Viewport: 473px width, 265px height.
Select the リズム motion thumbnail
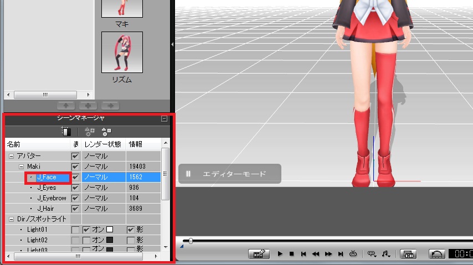pyautogui.click(x=122, y=52)
